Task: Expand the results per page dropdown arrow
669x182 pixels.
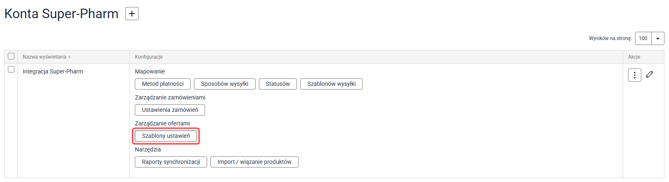Action: point(657,38)
